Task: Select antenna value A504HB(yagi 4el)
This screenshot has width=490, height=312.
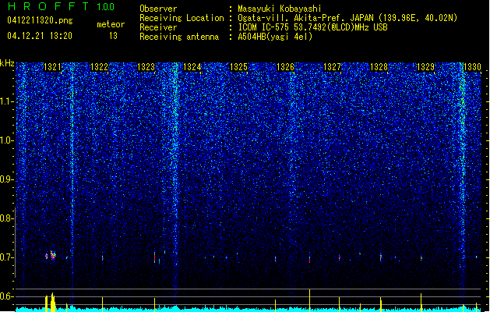Action: [x=275, y=37]
